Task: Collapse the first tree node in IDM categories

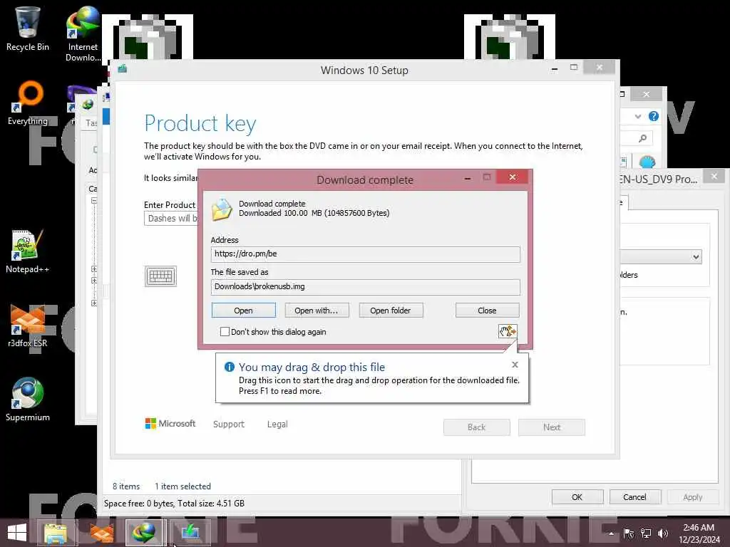Action: (94, 201)
